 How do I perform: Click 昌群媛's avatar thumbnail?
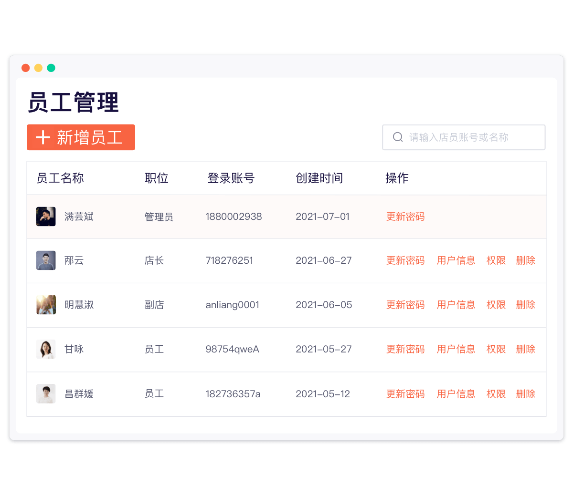tap(46, 394)
